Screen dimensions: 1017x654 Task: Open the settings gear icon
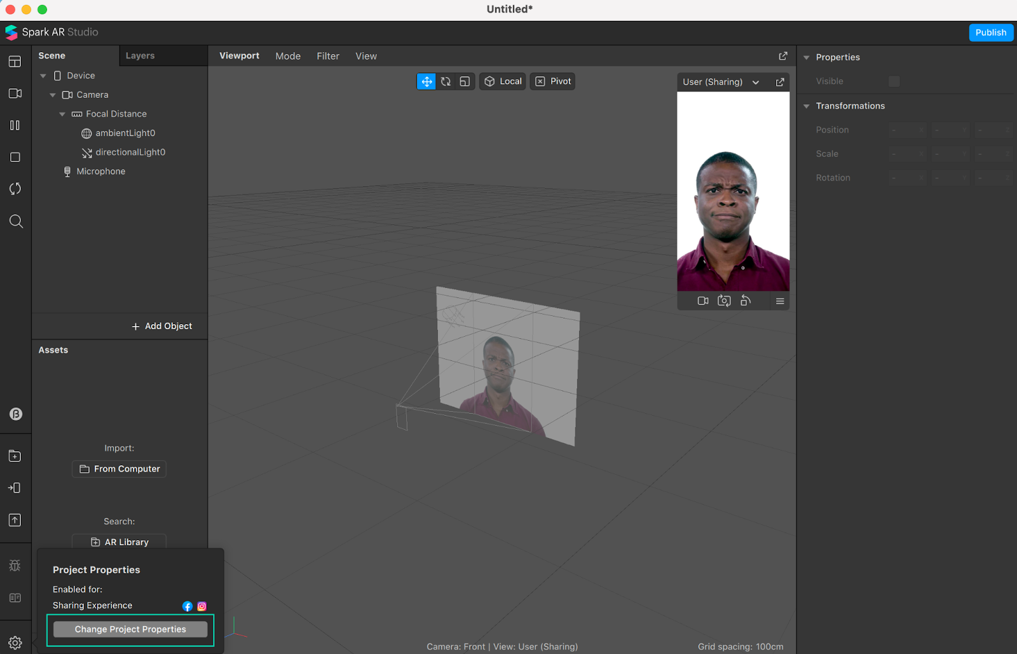(x=15, y=643)
